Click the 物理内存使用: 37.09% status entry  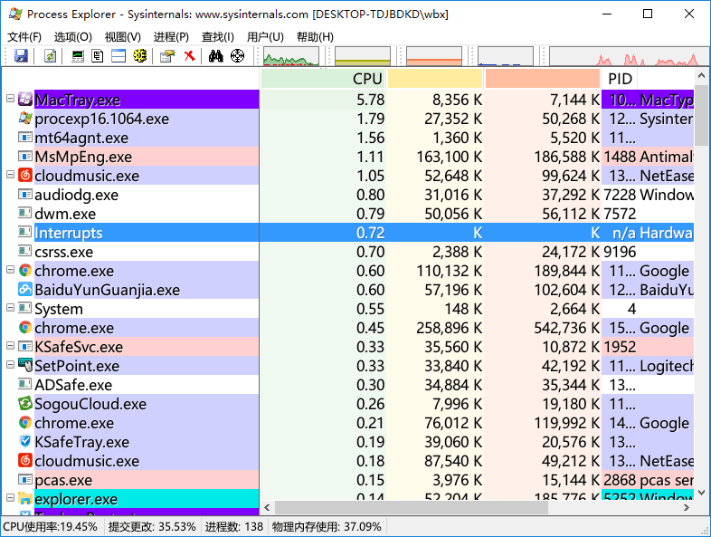click(327, 526)
